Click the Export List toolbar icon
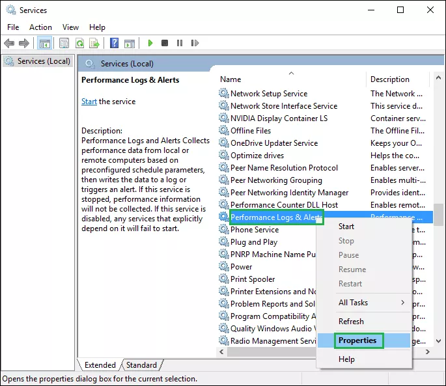This screenshot has width=446, height=386. [x=94, y=43]
